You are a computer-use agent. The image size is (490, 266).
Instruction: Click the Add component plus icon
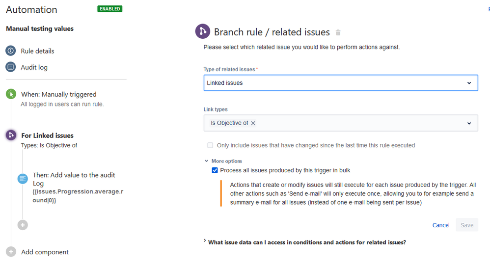pyautogui.click(x=11, y=252)
